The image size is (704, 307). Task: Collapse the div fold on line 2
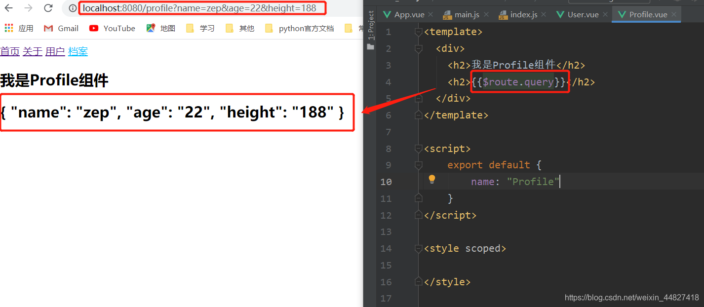click(419, 48)
